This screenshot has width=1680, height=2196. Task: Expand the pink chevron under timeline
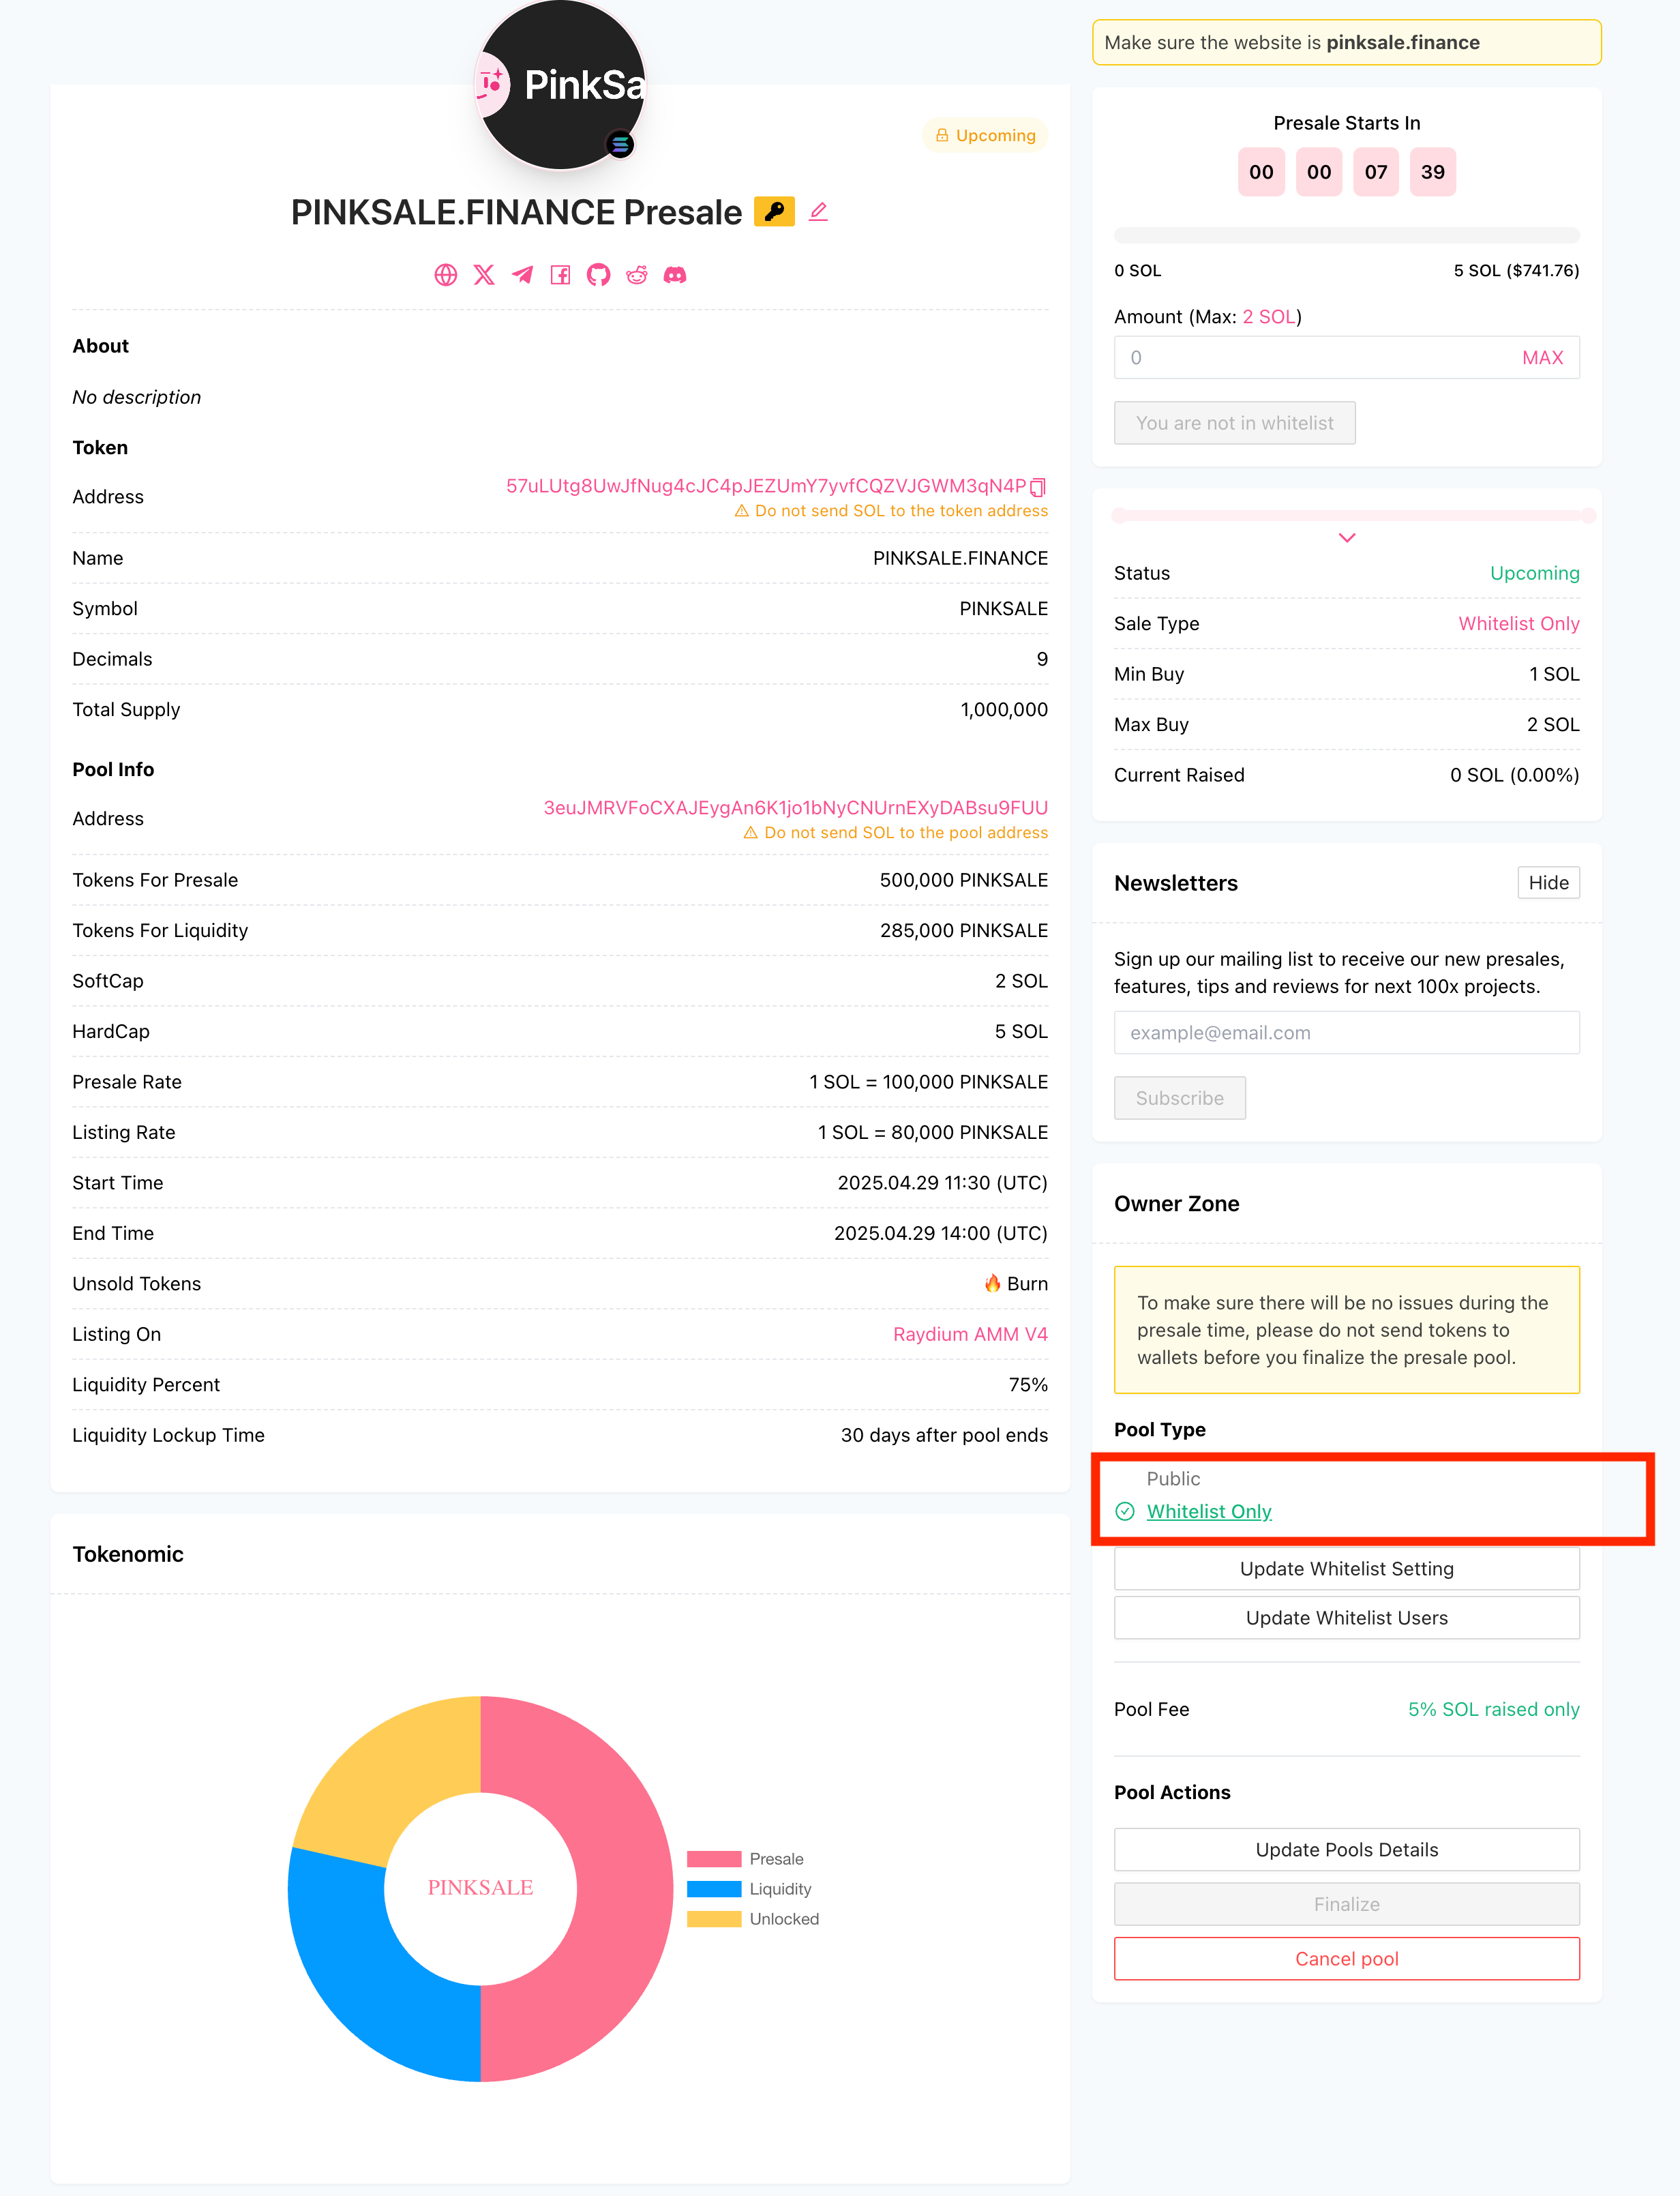click(1347, 538)
